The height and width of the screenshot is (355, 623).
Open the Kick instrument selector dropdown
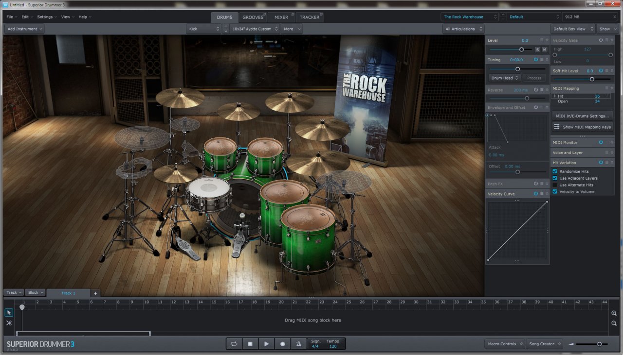(204, 29)
